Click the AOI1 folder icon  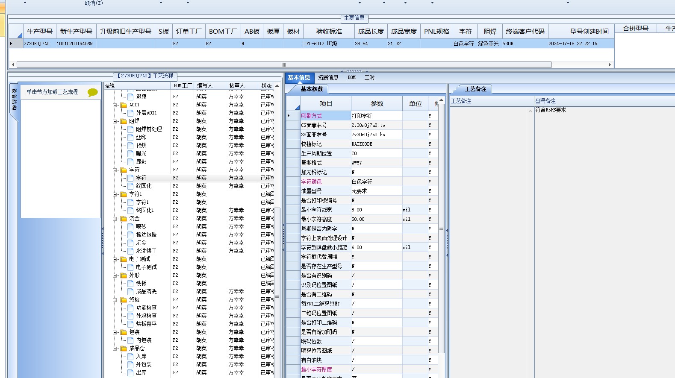pos(124,105)
